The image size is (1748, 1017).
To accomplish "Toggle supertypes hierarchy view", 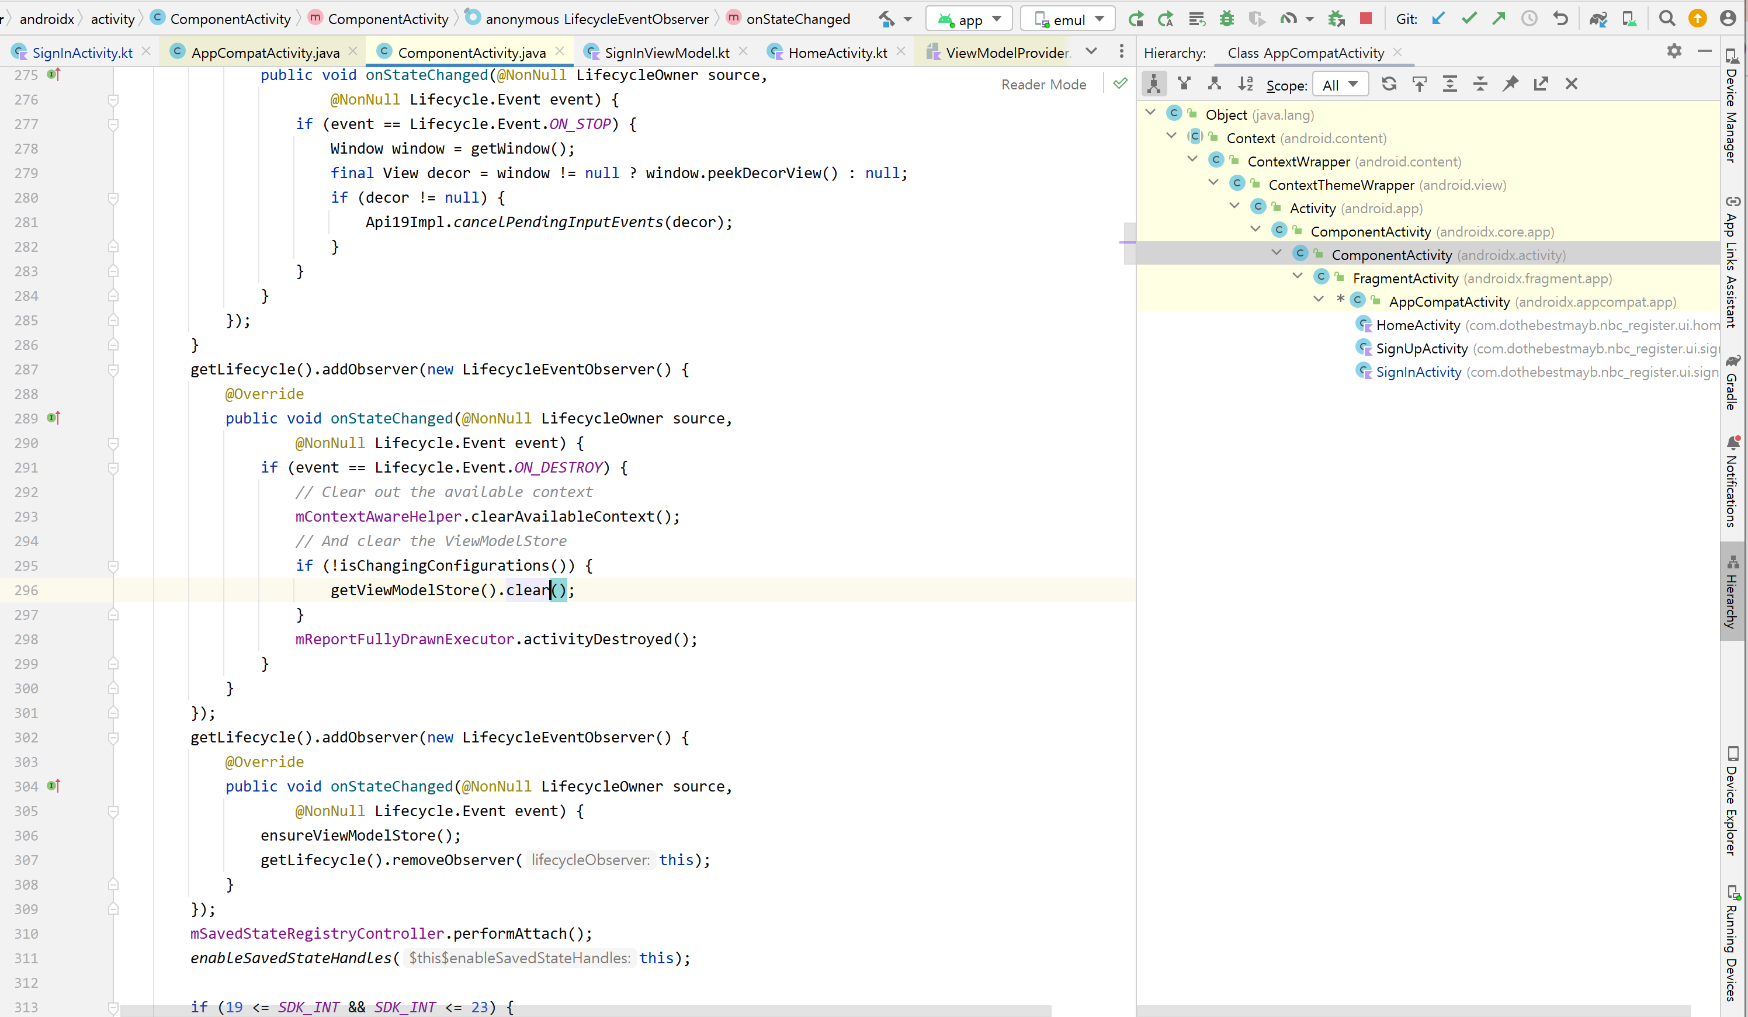I will coord(1184,84).
